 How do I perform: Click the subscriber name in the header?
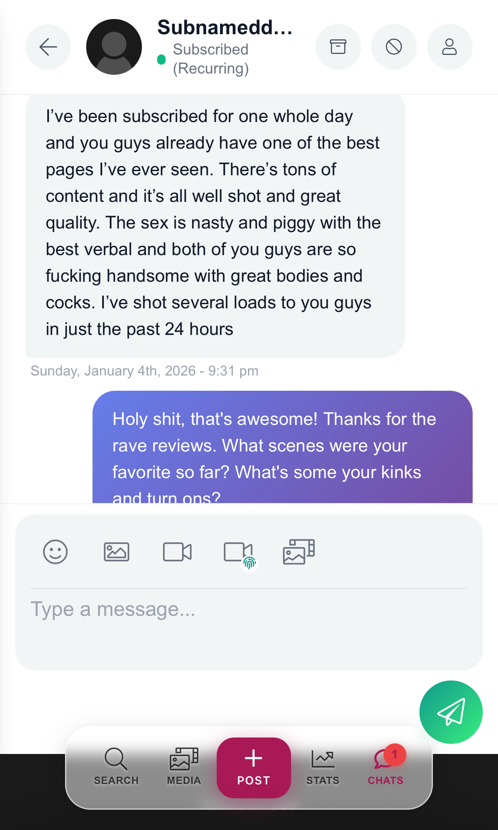[225, 28]
